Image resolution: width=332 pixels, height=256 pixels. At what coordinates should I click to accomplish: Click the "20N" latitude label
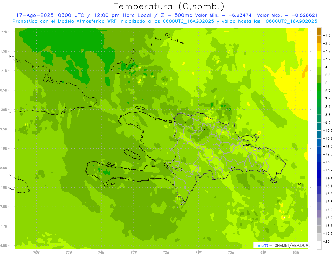click(4, 110)
